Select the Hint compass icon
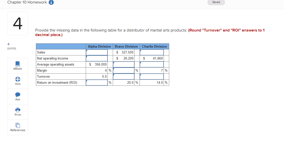The height and width of the screenshot is (146, 284). pyautogui.click(x=17, y=79)
